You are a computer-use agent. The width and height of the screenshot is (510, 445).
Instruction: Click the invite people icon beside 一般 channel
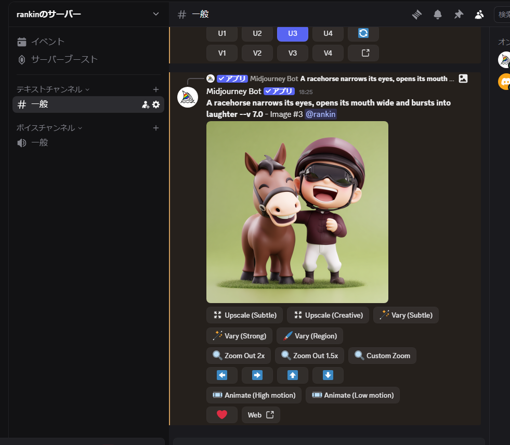click(146, 104)
